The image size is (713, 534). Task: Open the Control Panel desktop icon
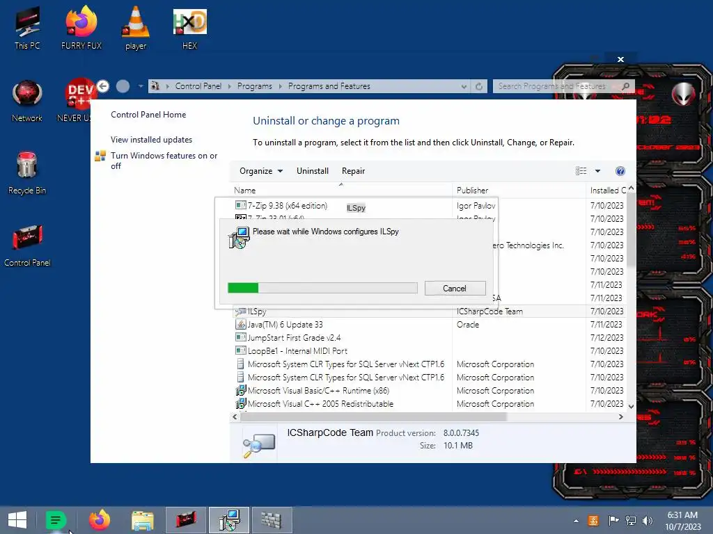tap(27, 245)
